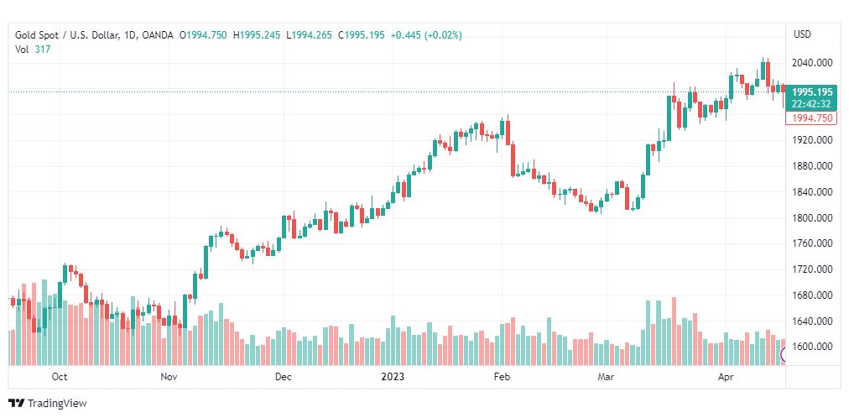Click the purple circle icon at chart corner

pos(785,354)
